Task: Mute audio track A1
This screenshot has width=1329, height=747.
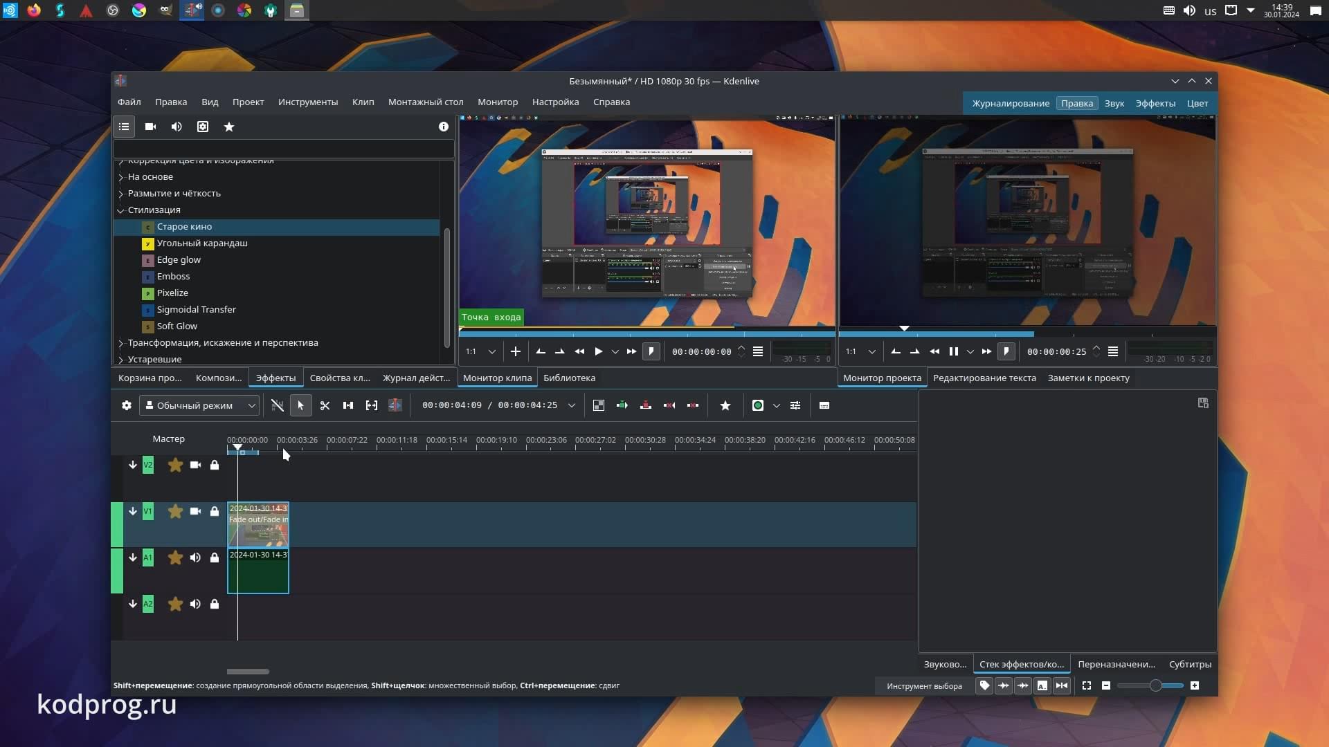Action: point(195,557)
